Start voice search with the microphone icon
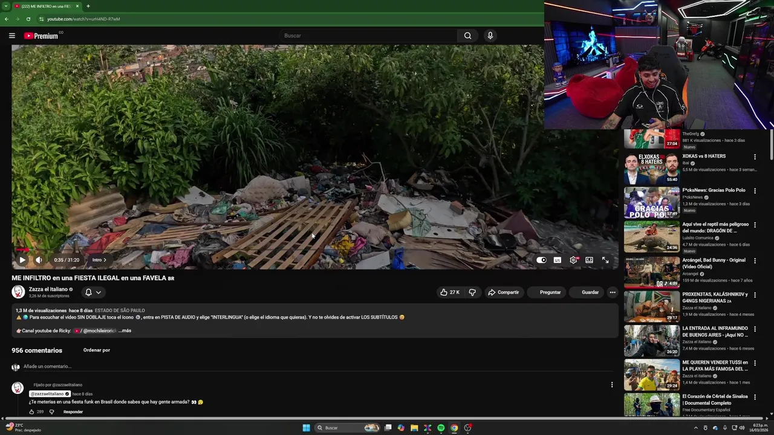Screen dimensions: 774x435 click(490, 36)
